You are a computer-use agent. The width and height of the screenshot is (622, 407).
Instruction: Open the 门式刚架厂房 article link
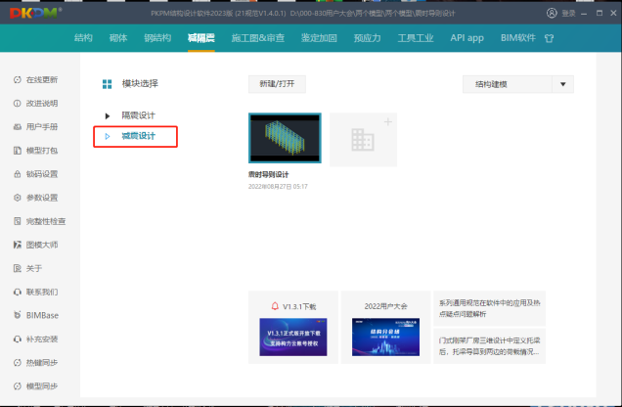pyautogui.click(x=490, y=346)
